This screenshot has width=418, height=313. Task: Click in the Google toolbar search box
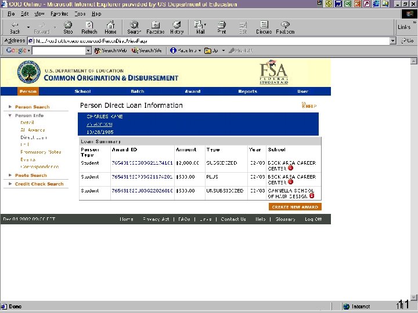tap(59, 50)
